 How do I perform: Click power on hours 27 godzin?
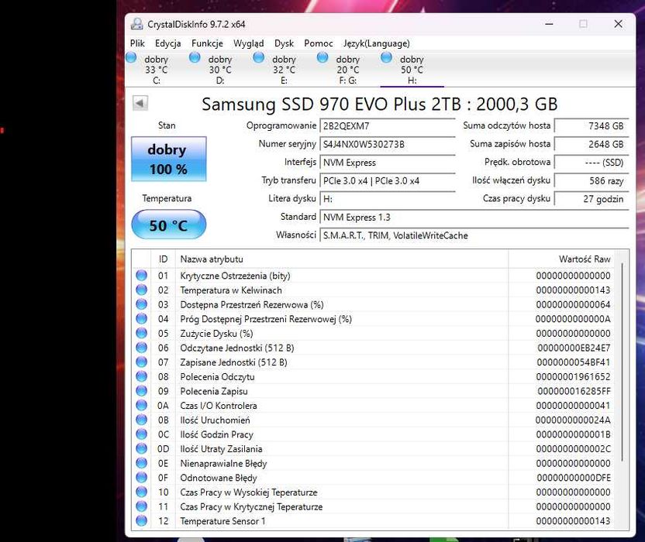click(592, 199)
